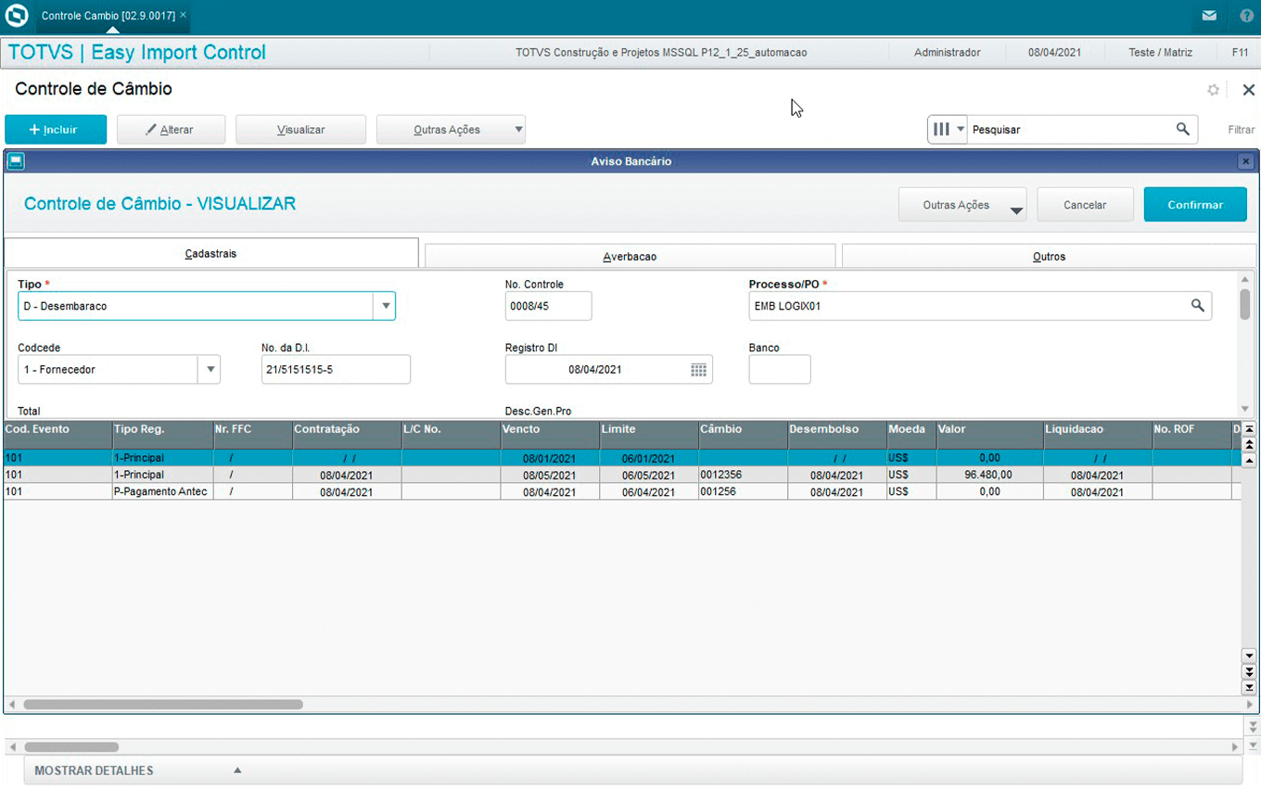Open the help question mark icon
The image size is (1261, 788).
point(1246,16)
